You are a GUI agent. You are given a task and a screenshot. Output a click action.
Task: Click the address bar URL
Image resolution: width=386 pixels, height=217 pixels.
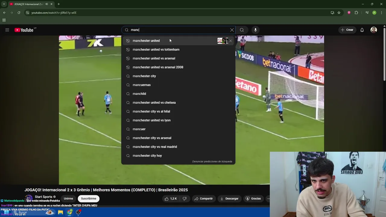[x=54, y=13]
